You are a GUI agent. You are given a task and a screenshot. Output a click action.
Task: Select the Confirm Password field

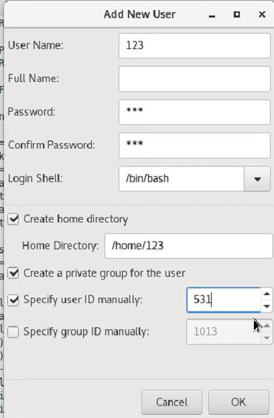pyautogui.click(x=194, y=145)
